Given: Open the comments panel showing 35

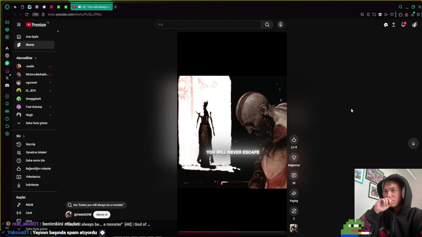Looking at the screenshot, I should click(294, 175).
